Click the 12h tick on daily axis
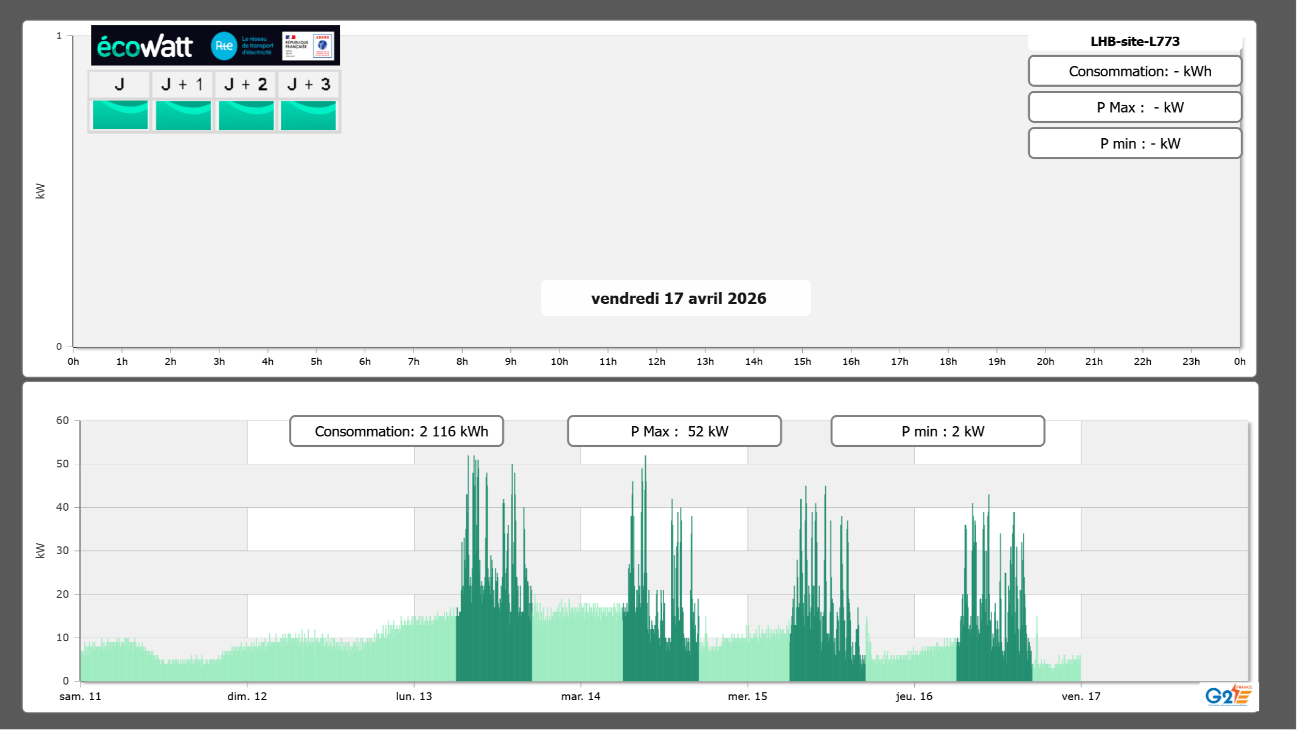1297x730 pixels. (657, 362)
